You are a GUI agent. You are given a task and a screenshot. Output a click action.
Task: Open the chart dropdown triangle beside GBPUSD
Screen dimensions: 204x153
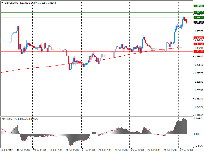click(2, 3)
